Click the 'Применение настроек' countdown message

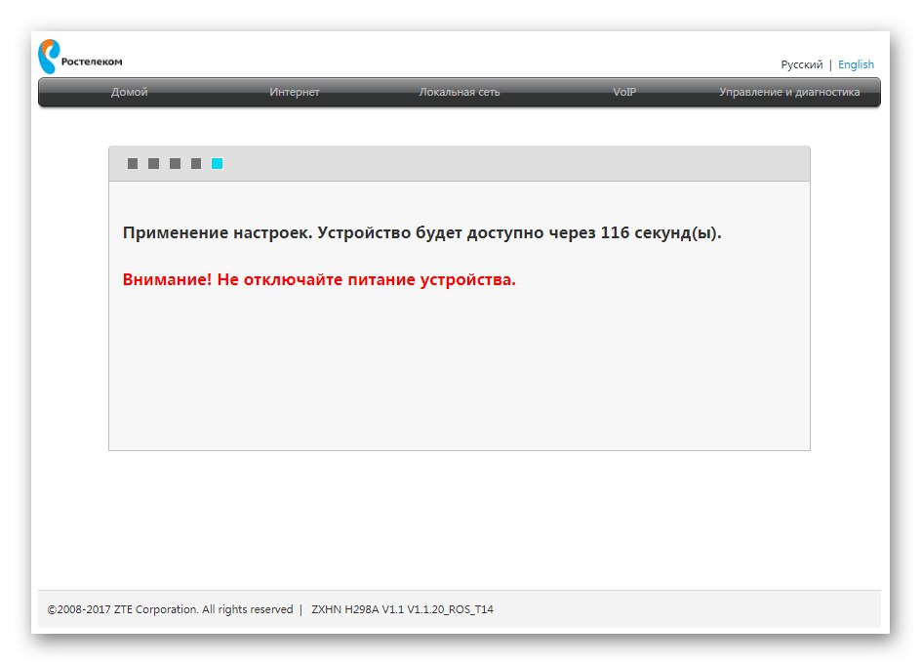(x=421, y=233)
